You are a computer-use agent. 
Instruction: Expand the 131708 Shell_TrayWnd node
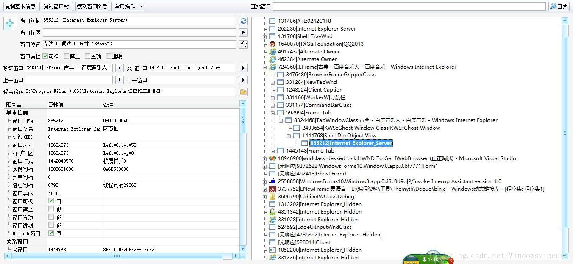pos(265,36)
